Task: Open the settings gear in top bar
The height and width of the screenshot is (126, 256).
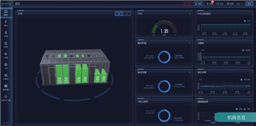Action: coord(230,4)
